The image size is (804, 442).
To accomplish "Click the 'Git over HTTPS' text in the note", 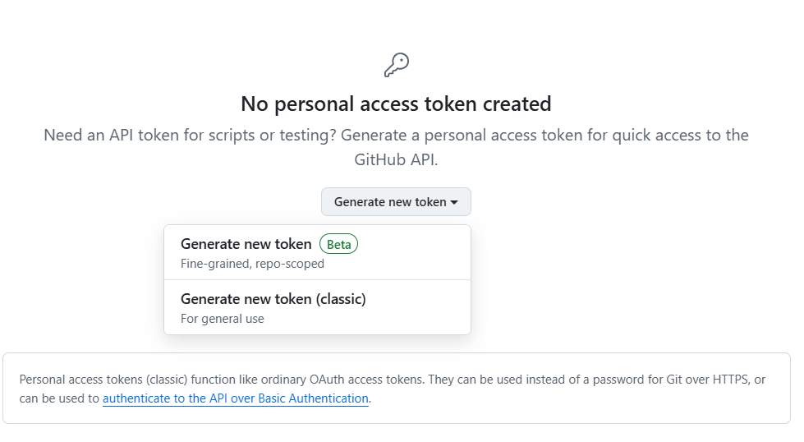I will click(x=707, y=380).
